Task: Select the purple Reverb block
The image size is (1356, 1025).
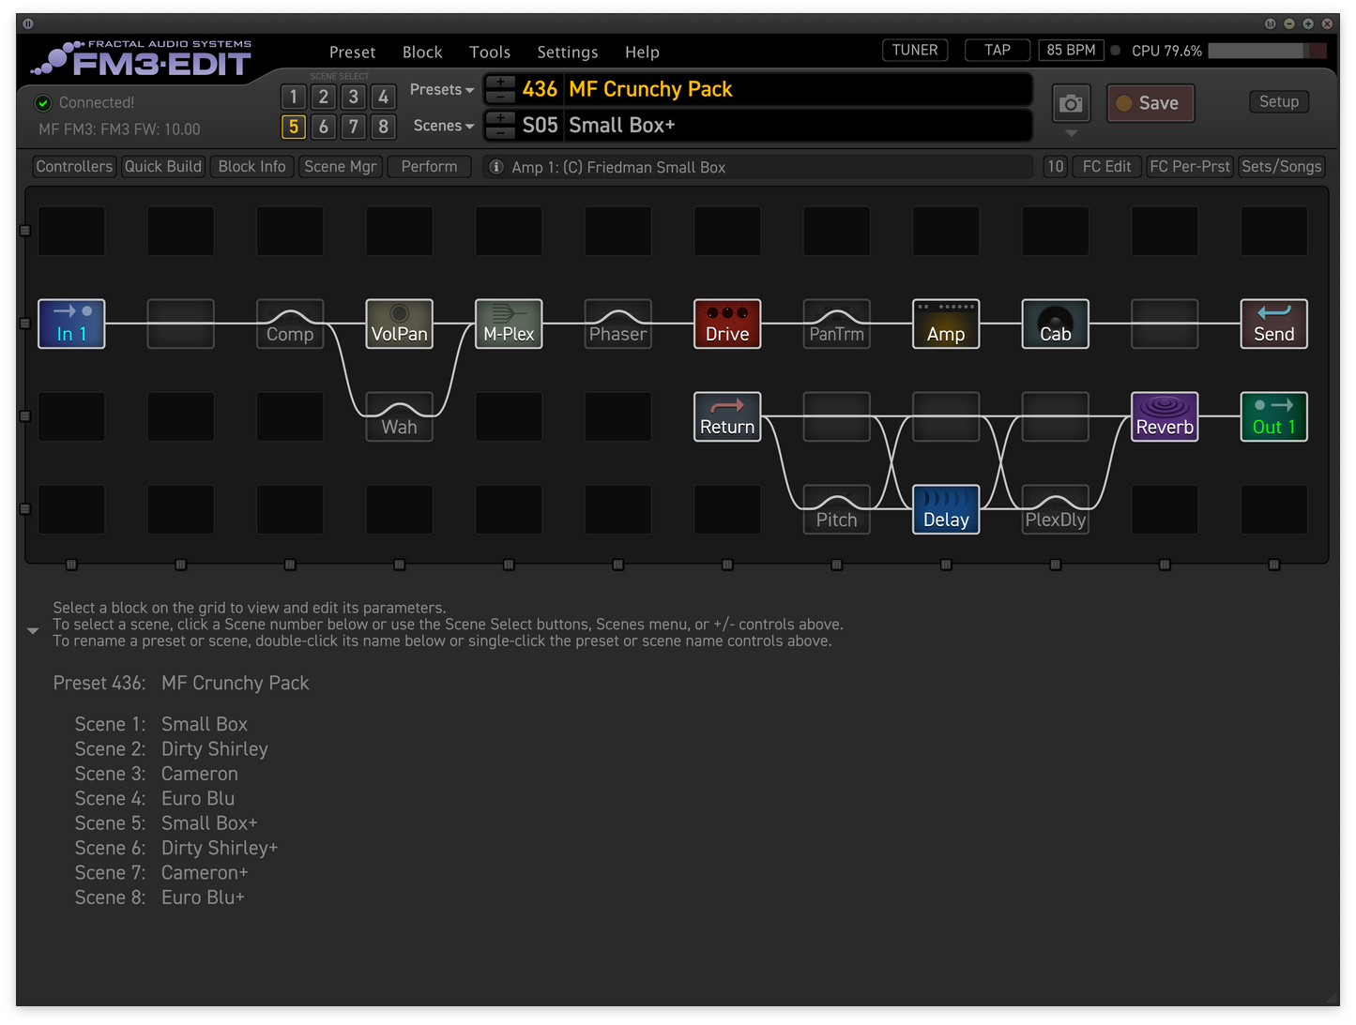Action: [1165, 416]
